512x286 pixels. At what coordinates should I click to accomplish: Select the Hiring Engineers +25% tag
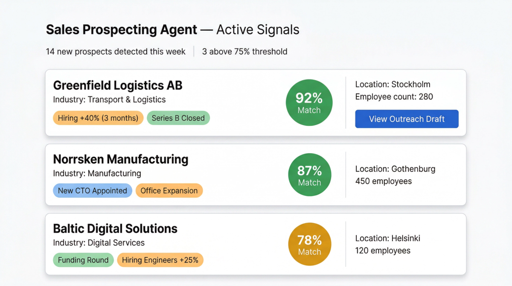(160, 260)
